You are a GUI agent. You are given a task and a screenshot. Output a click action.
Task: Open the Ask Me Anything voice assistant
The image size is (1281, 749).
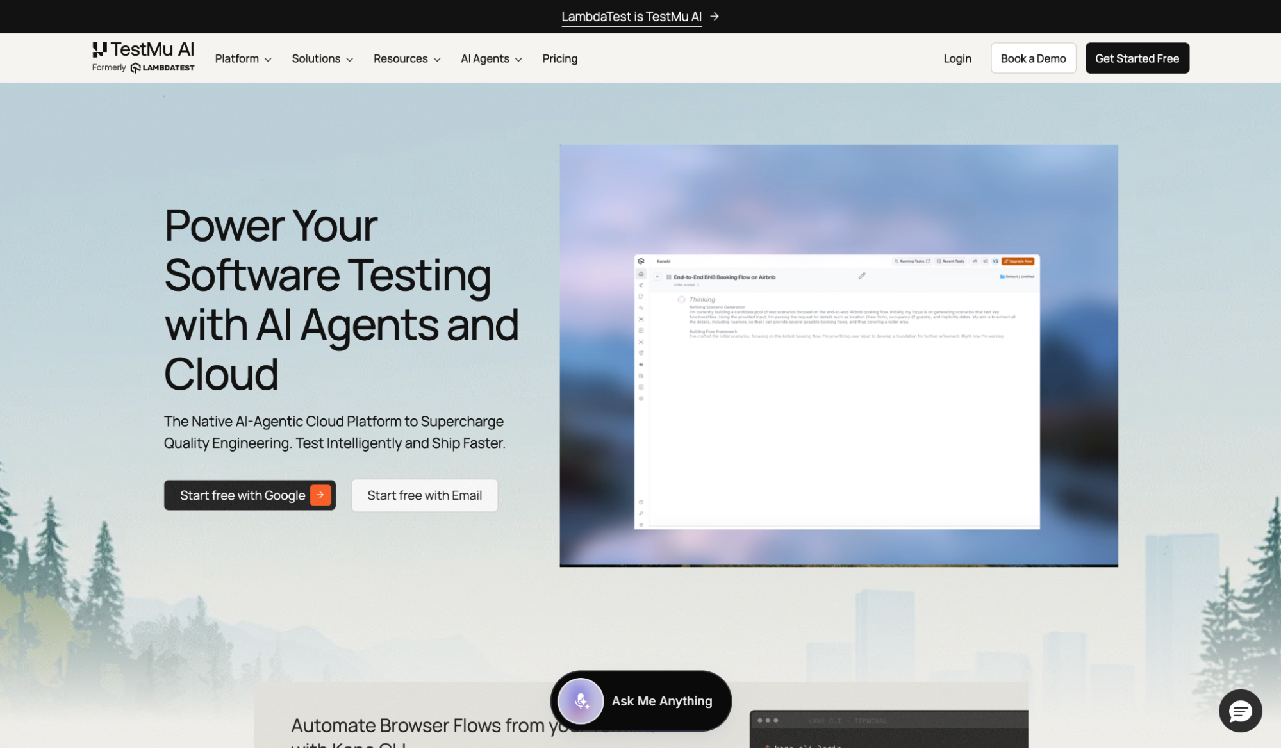(x=641, y=701)
